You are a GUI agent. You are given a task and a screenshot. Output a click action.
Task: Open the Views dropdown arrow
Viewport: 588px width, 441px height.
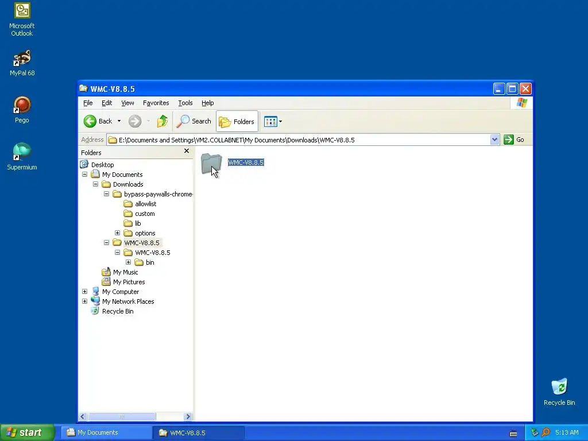click(x=280, y=121)
